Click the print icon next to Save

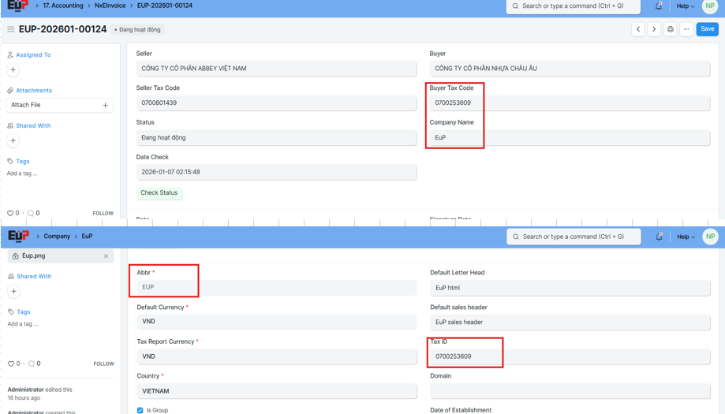(671, 29)
